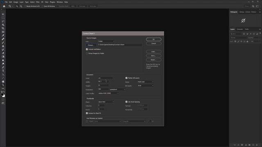Enable the filename caption Font checkbox
This screenshot has height=147, width=262.
point(87,121)
